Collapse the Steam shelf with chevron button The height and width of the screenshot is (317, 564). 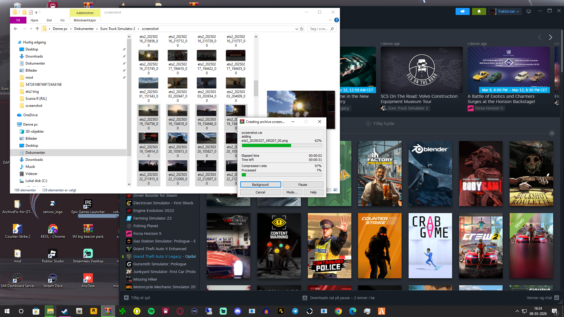[552, 133]
